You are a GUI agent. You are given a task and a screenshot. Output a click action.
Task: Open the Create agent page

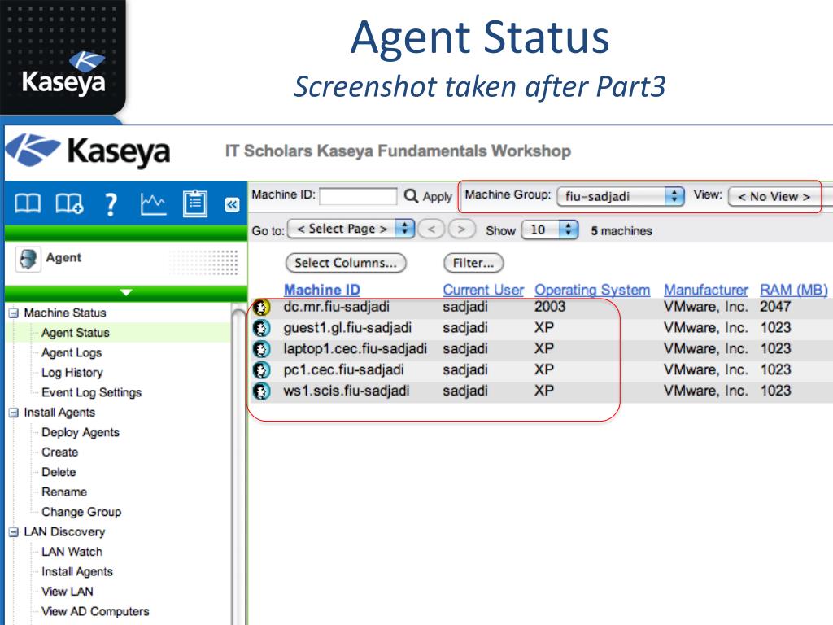[x=60, y=452]
